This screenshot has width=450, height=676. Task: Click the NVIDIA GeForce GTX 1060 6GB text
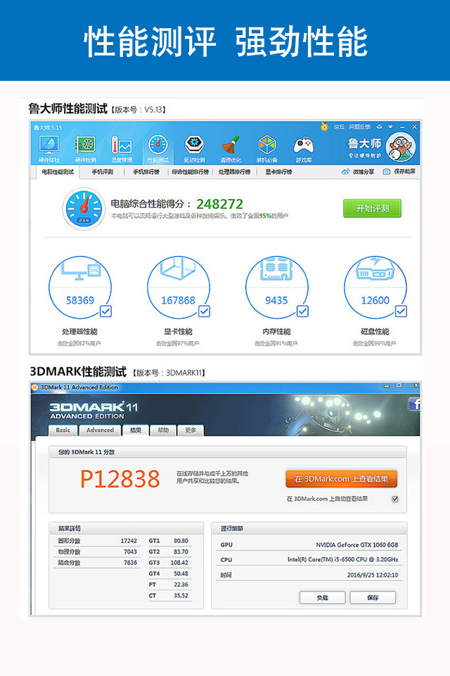(357, 545)
